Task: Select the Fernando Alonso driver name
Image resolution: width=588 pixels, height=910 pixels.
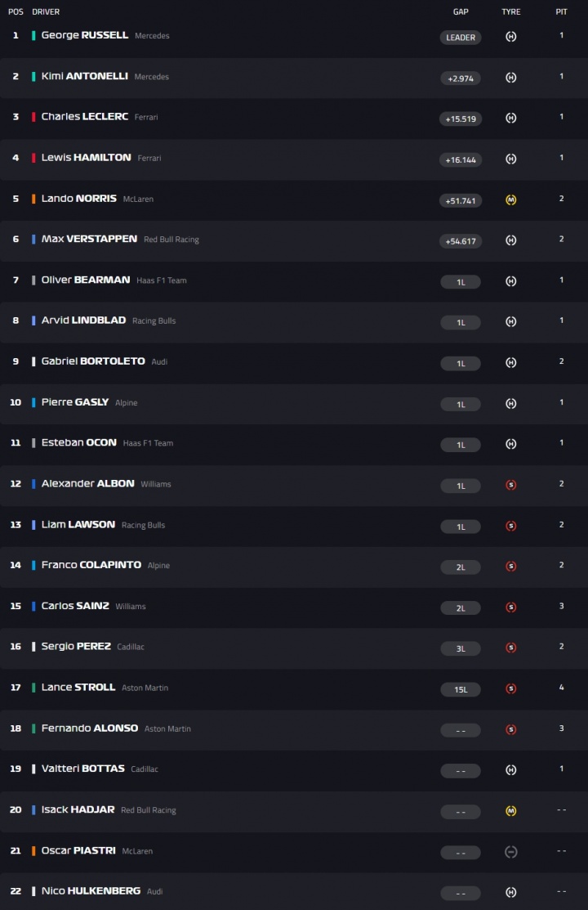Action: (90, 728)
